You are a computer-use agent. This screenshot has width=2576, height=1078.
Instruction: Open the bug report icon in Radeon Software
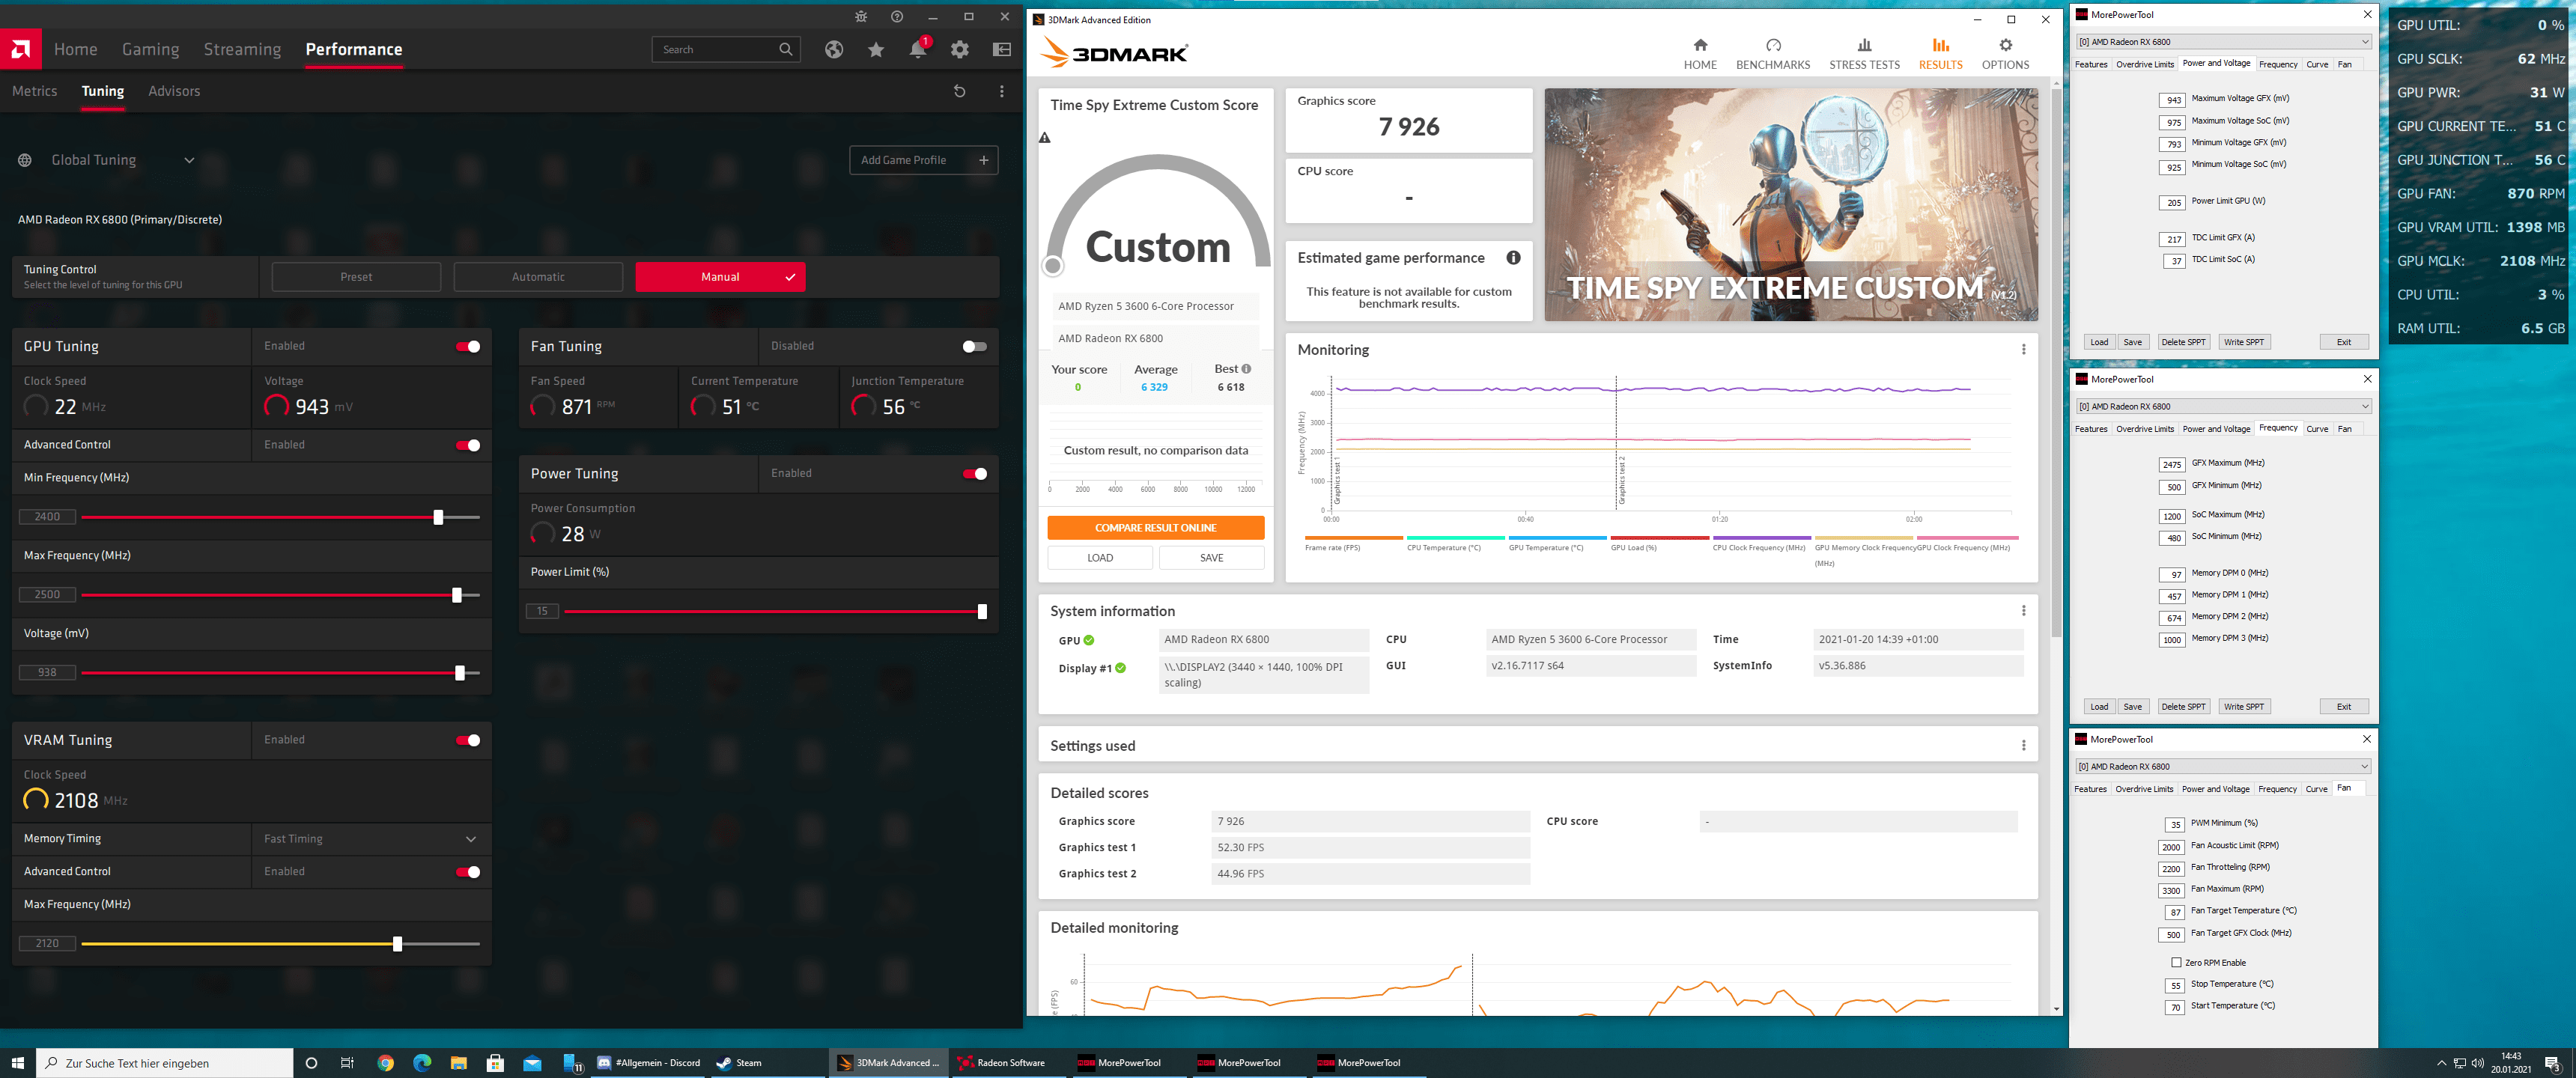tap(861, 17)
